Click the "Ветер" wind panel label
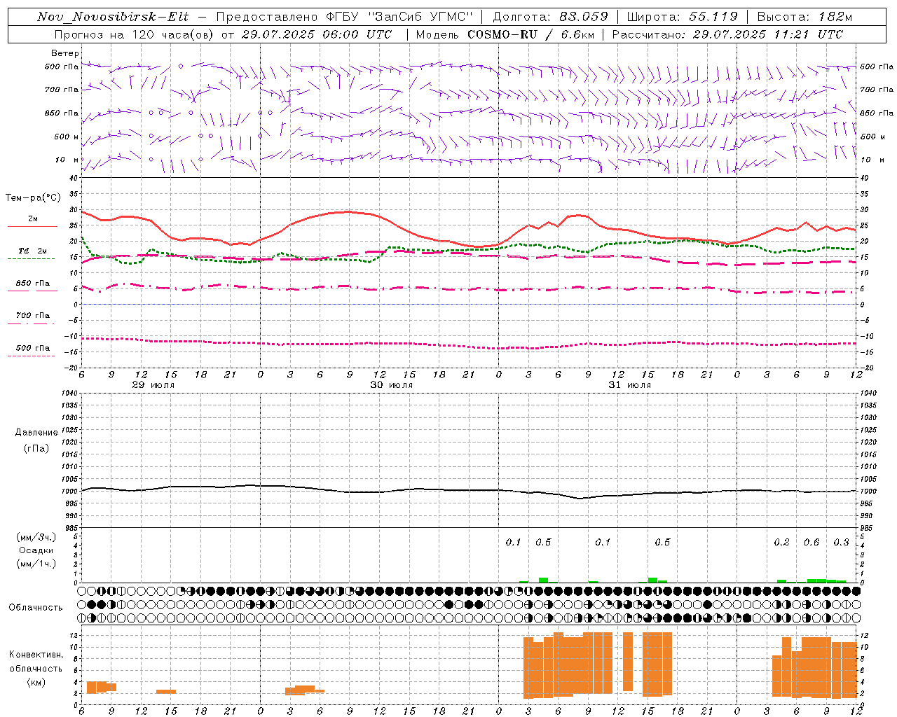897x717 pixels. [65, 53]
